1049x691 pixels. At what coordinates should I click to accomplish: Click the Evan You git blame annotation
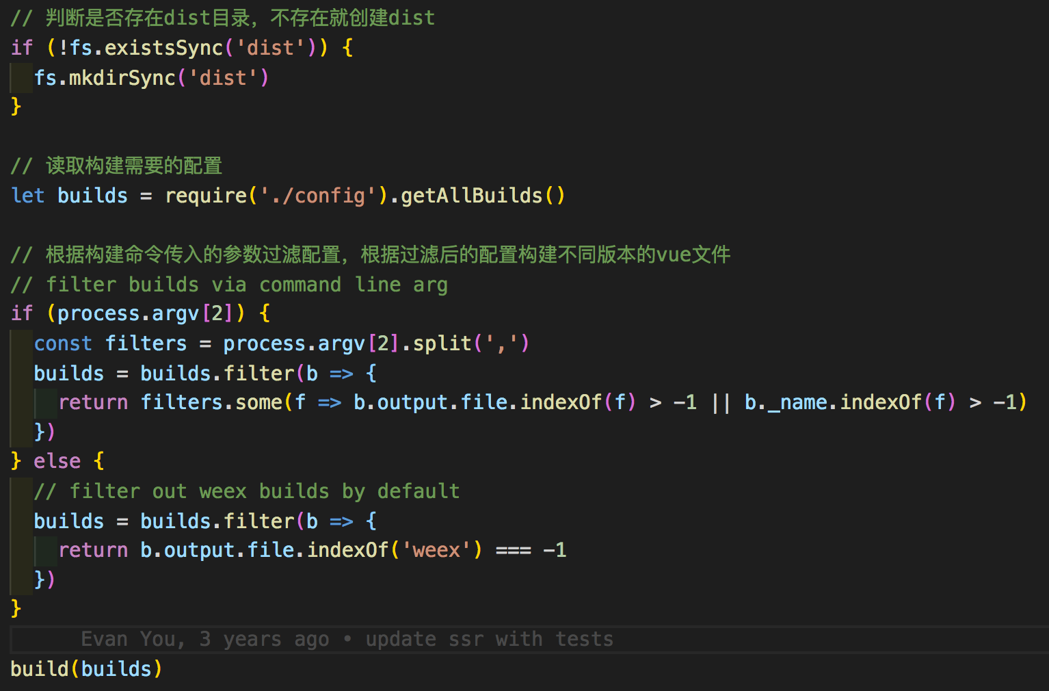(347, 639)
